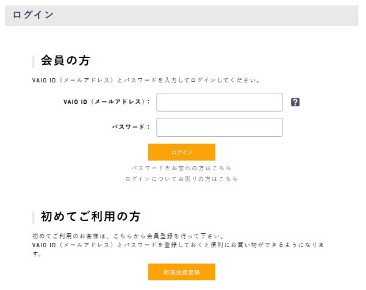Click the orange ログイン button
This screenshot has height=290, width=366.
pos(182,152)
